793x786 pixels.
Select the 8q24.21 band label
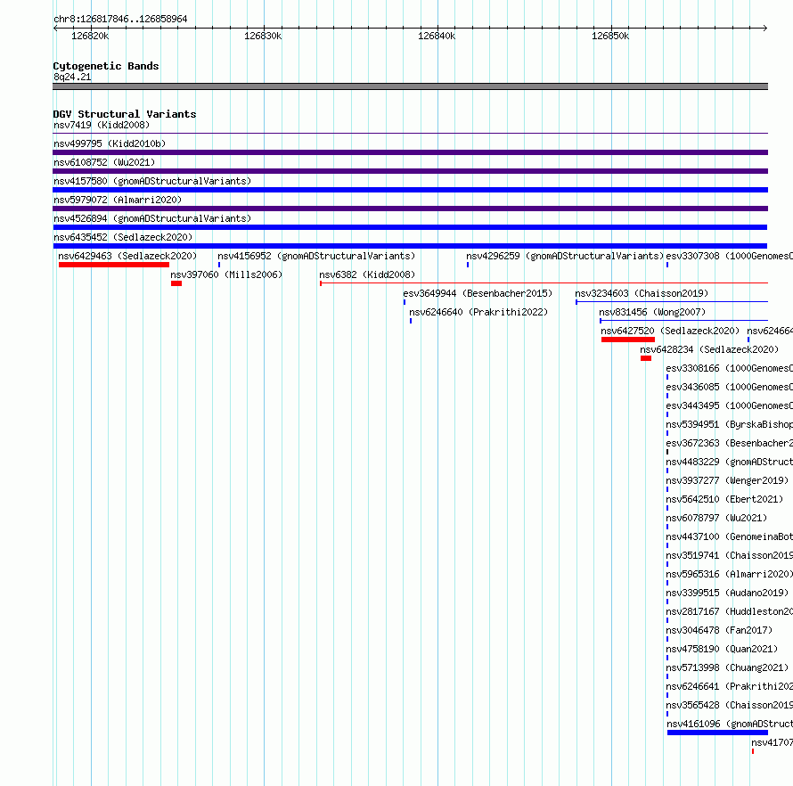pyautogui.click(x=72, y=77)
